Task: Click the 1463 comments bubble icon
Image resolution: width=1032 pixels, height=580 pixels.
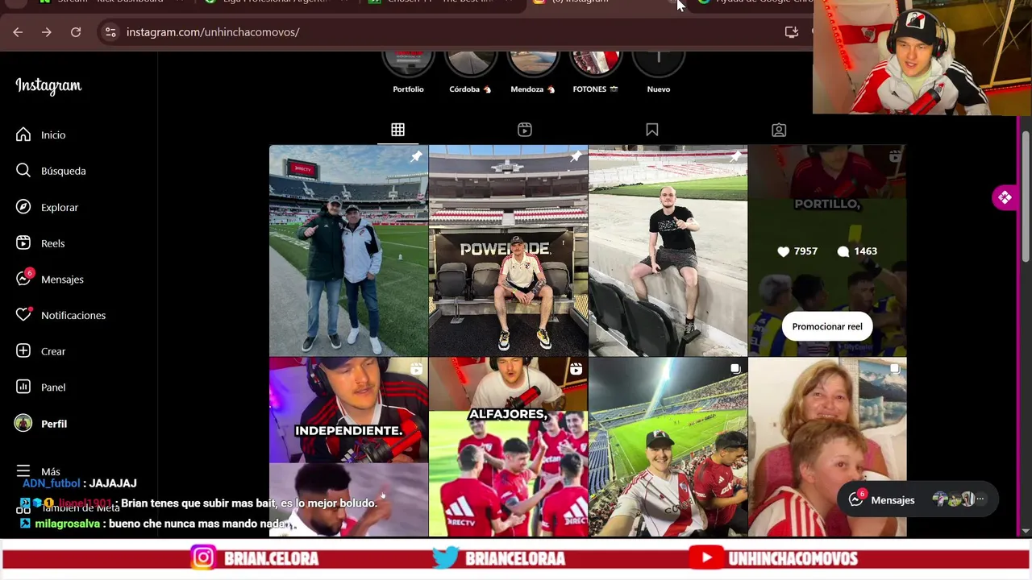Action: click(x=843, y=251)
